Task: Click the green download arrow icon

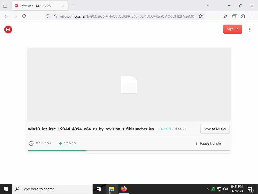Action: 60,143
